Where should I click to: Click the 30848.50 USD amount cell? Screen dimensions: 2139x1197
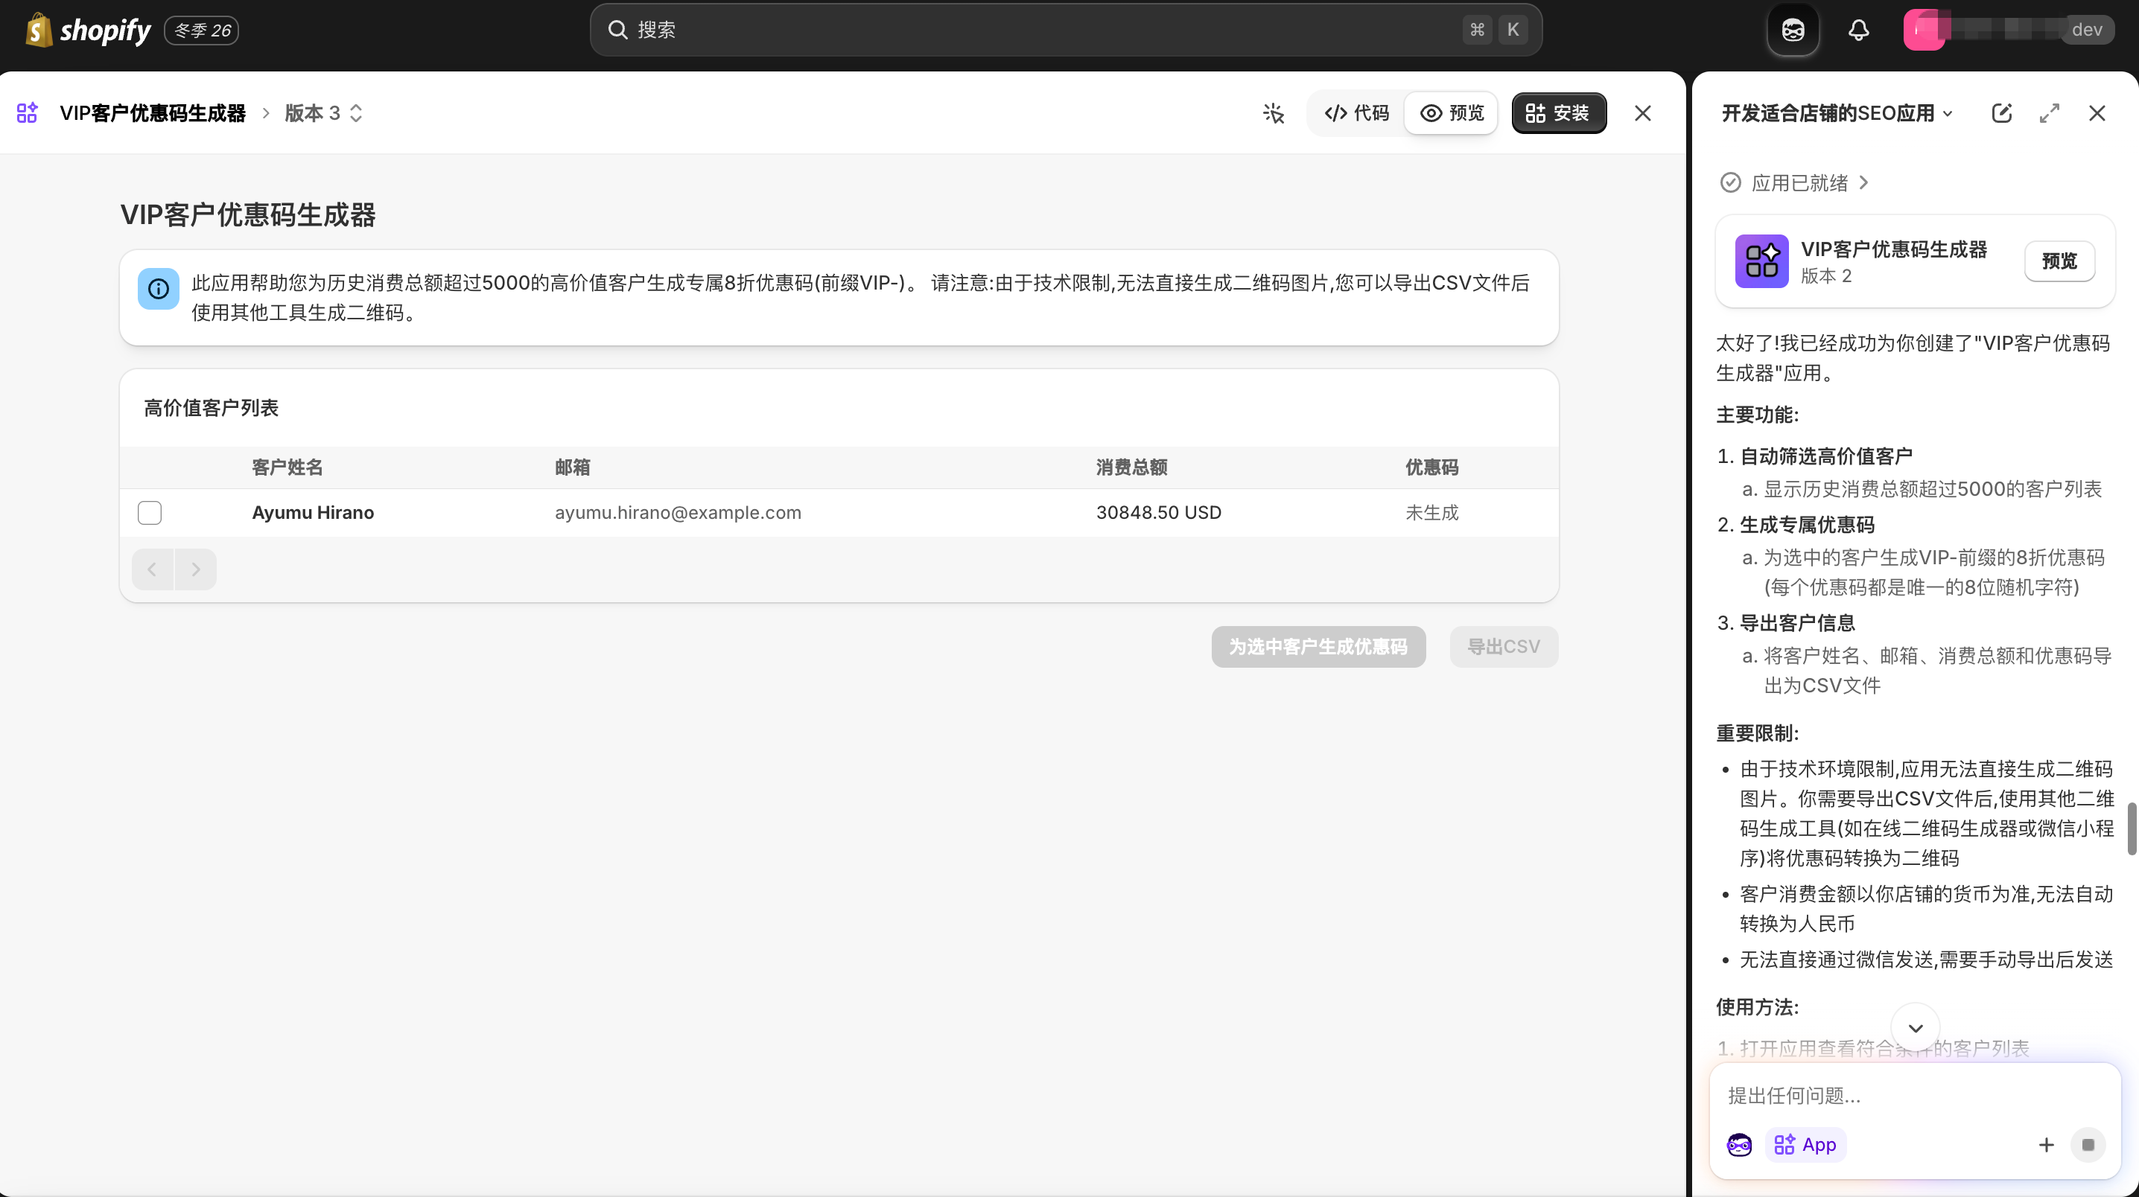pos(1159,513)
